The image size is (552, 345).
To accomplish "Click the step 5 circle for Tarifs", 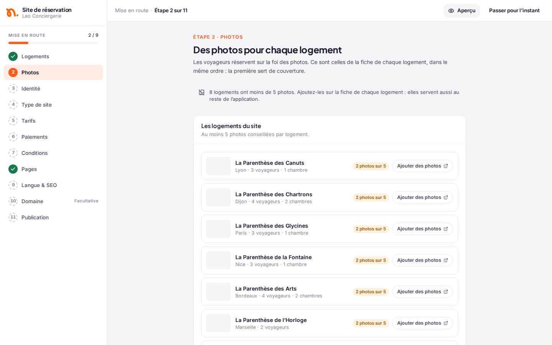I will (x=13, y=121).
